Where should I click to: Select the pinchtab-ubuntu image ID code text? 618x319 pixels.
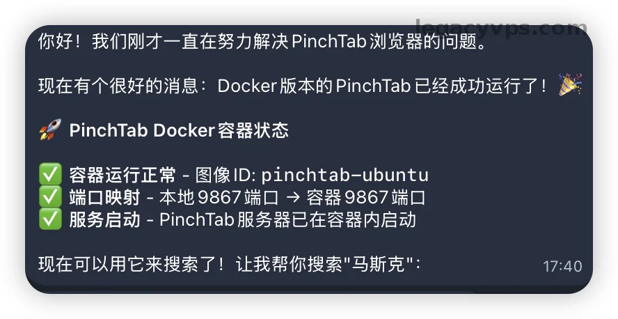344,174
